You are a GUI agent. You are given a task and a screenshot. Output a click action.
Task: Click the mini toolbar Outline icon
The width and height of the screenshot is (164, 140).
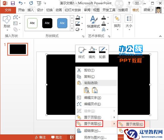(102, 50)
